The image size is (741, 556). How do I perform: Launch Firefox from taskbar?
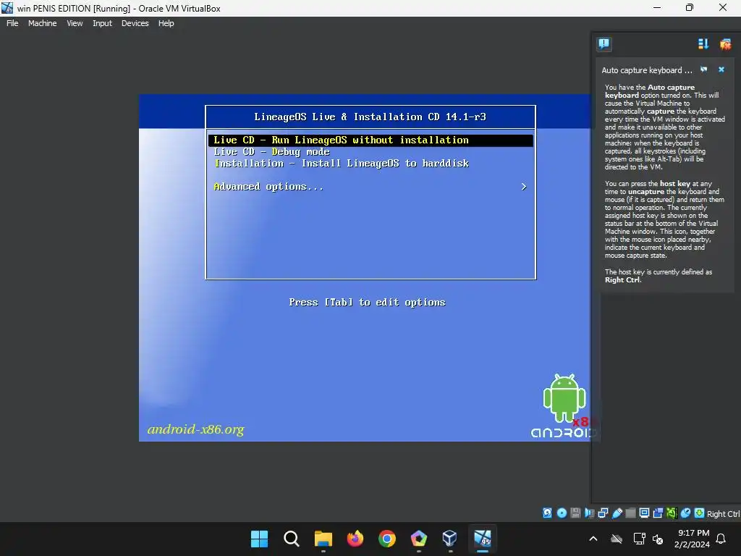pyautogui.click(x=355, y=539)
